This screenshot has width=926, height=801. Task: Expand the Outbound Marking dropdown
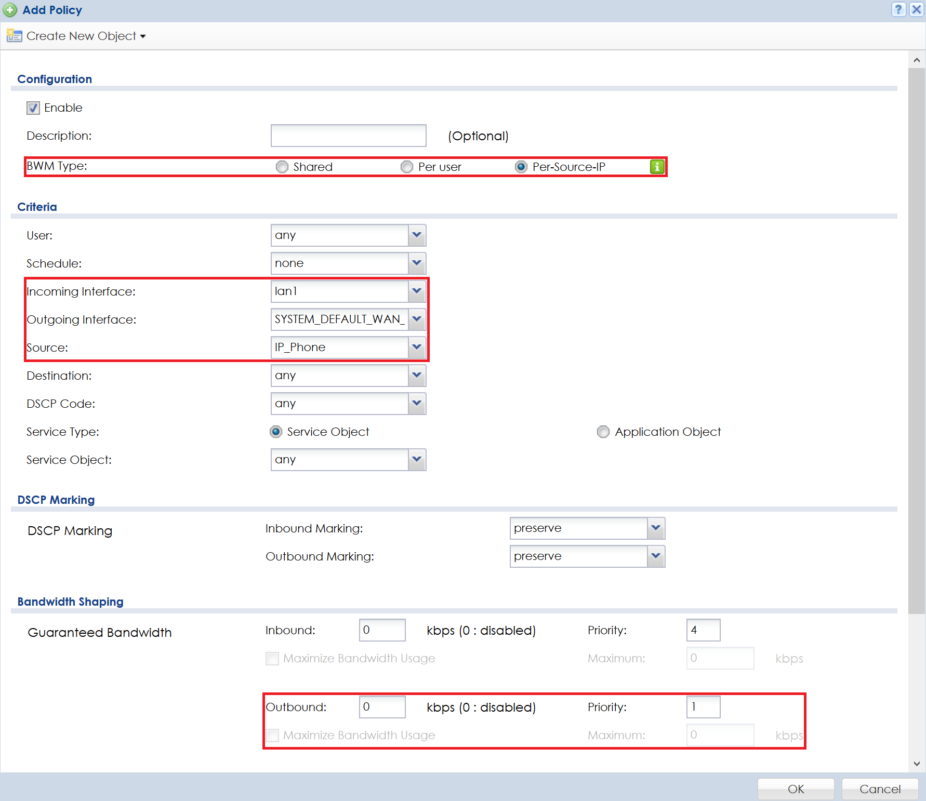pos(656,556)
